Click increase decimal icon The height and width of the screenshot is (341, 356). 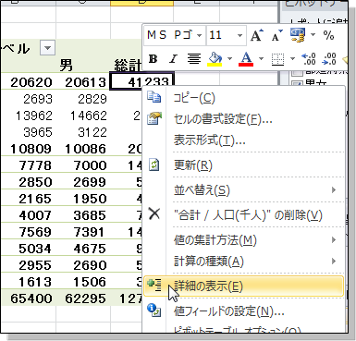click(309, 58)
